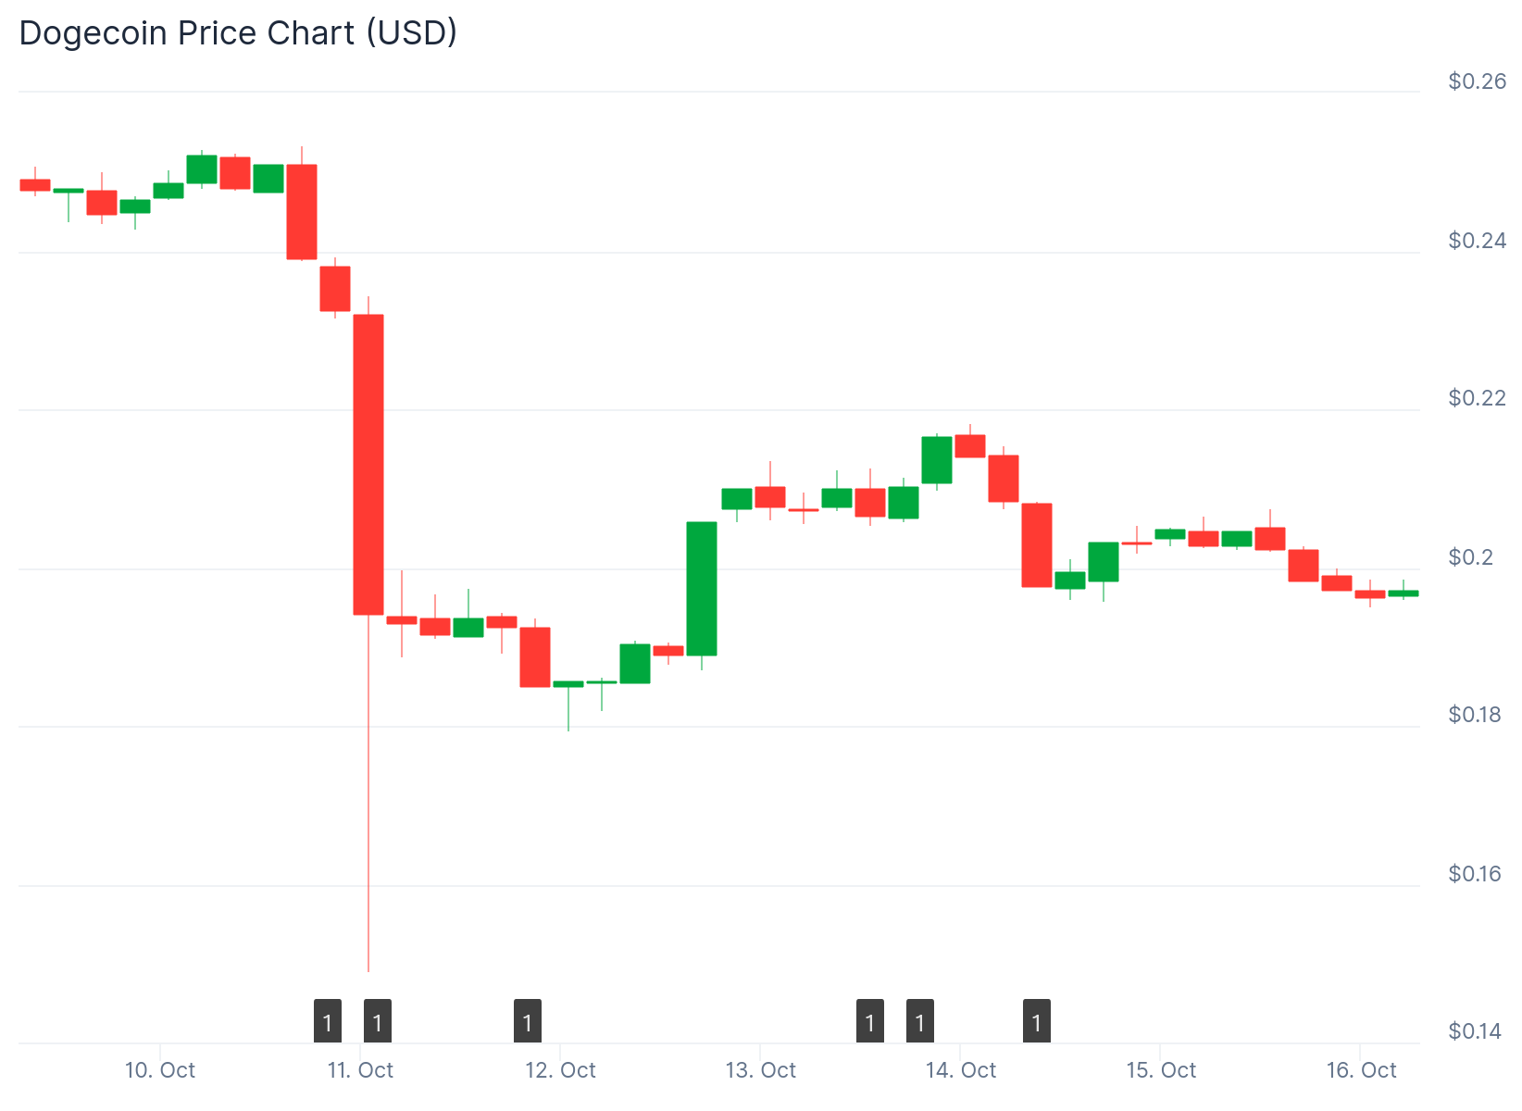Open the event marker just after 14. Oct
The width and height of the screenshot is (1522, 1111).
(x=1037, y=1022)
